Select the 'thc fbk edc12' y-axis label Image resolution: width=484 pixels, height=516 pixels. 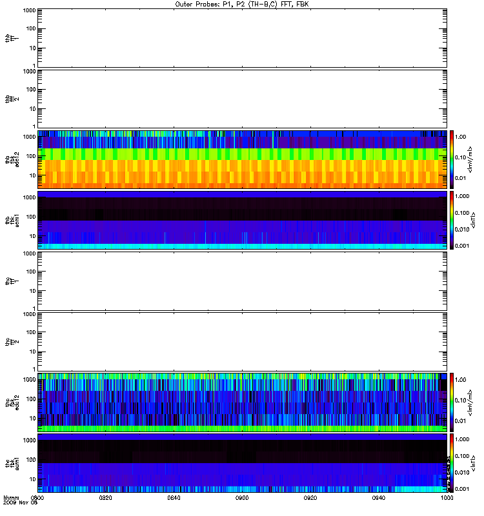(x=12, y=402)
